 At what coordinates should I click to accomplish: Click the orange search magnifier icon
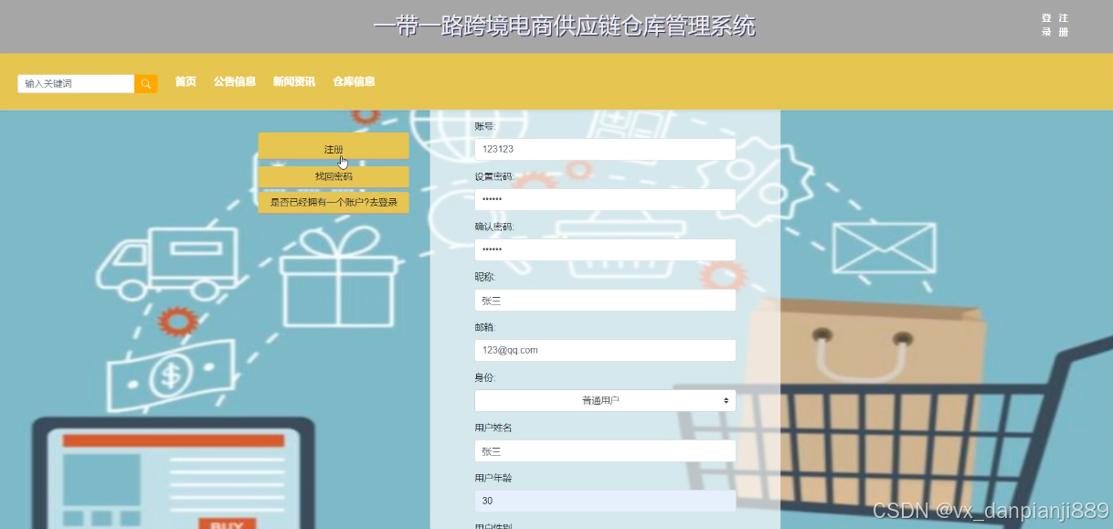(x=146, y=84)
